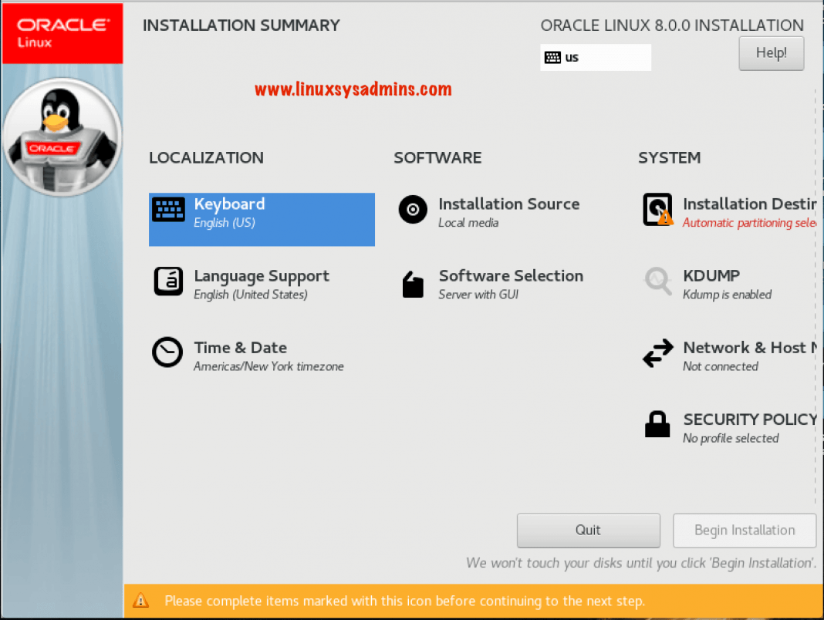Click the warning badge on Installation Destination
The width and height of the screenshot is (824, 620).
click(665, 220)
